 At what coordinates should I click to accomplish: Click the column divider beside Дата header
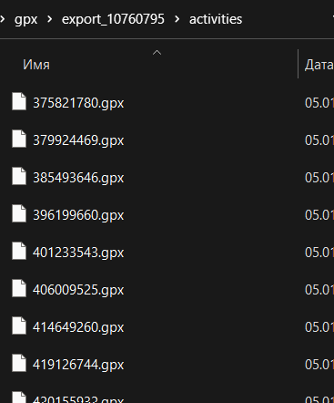(x=299, y=64)
